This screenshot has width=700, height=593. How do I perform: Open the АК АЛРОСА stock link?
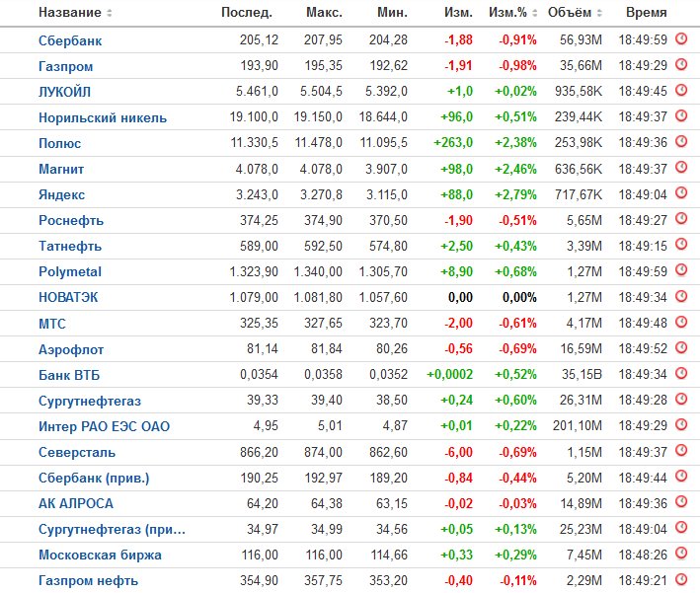76,503
